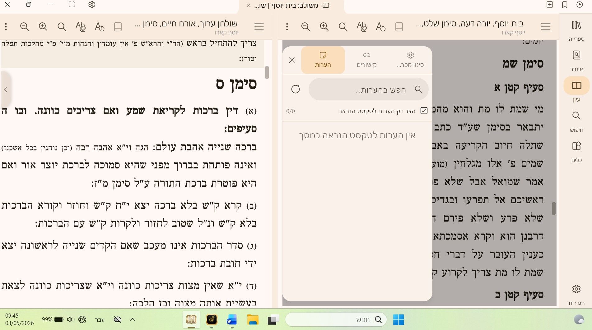The width and height of the screenshot is (592, 330).
Task: Click Ab eraser icon in בית יוסף pane
Action: tap(361, 27)
